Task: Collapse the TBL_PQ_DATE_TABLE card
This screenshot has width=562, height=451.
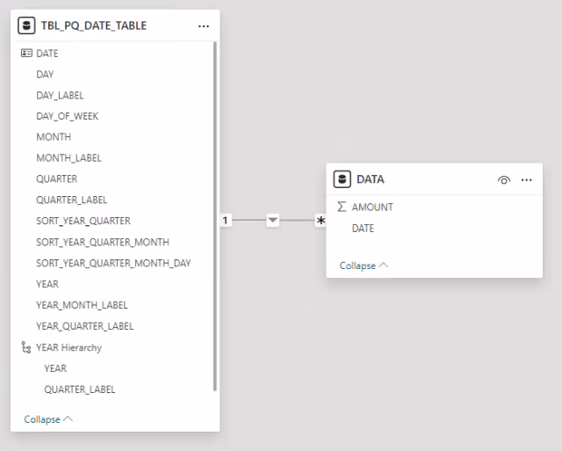Action: point(48,419)
